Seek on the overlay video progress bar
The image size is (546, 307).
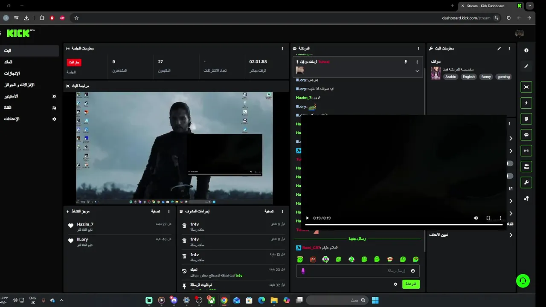click(x=404, y=225)
